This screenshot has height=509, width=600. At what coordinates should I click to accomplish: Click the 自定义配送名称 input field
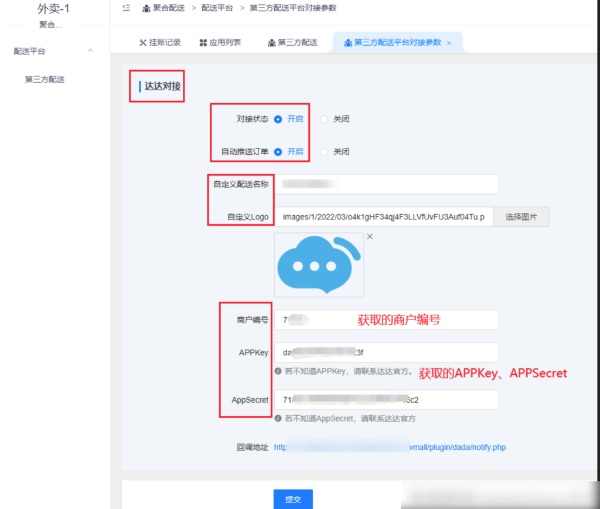click(387, 184)
